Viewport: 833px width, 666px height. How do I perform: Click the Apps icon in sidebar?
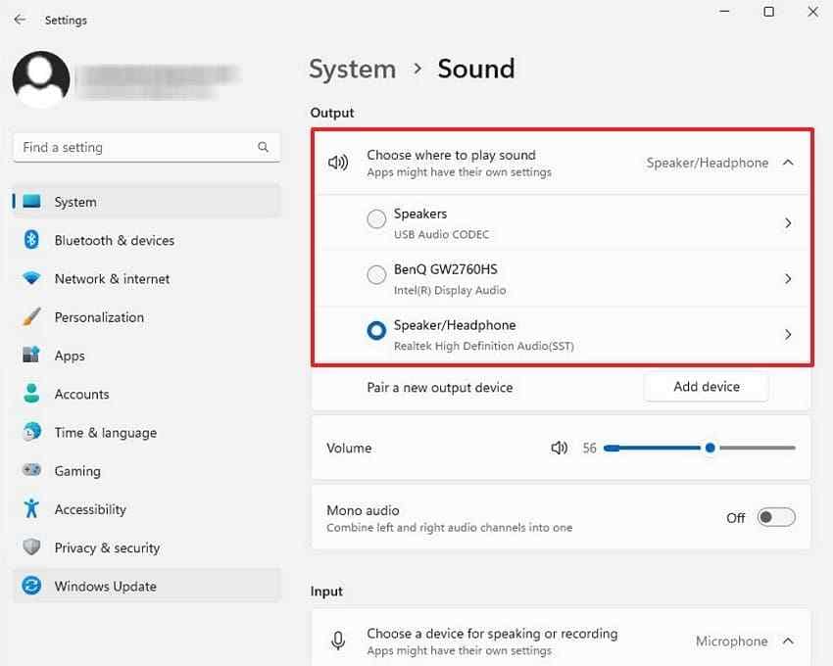click(x=31, y=355)
